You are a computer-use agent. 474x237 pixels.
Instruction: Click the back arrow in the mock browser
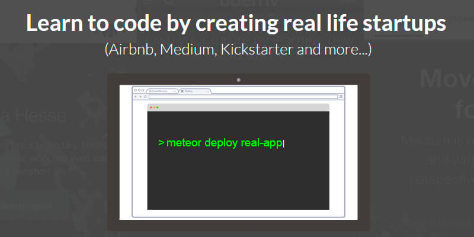tap(135, 96)
